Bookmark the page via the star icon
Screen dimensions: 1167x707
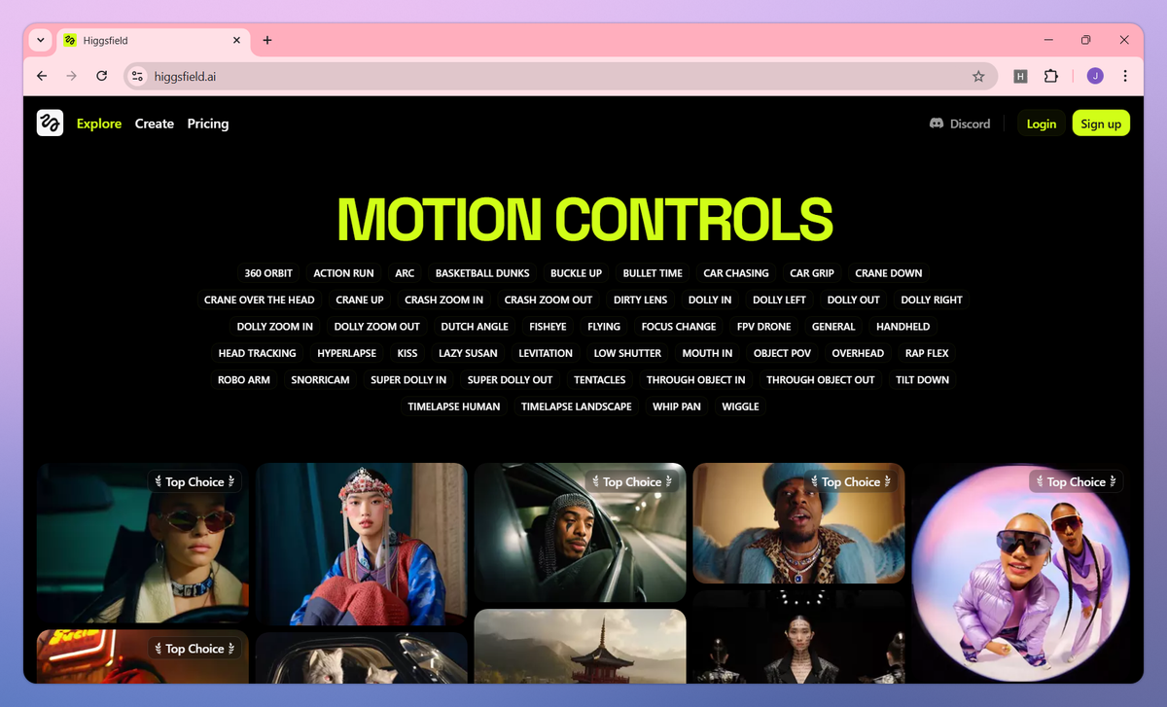(x=978, y=75)
